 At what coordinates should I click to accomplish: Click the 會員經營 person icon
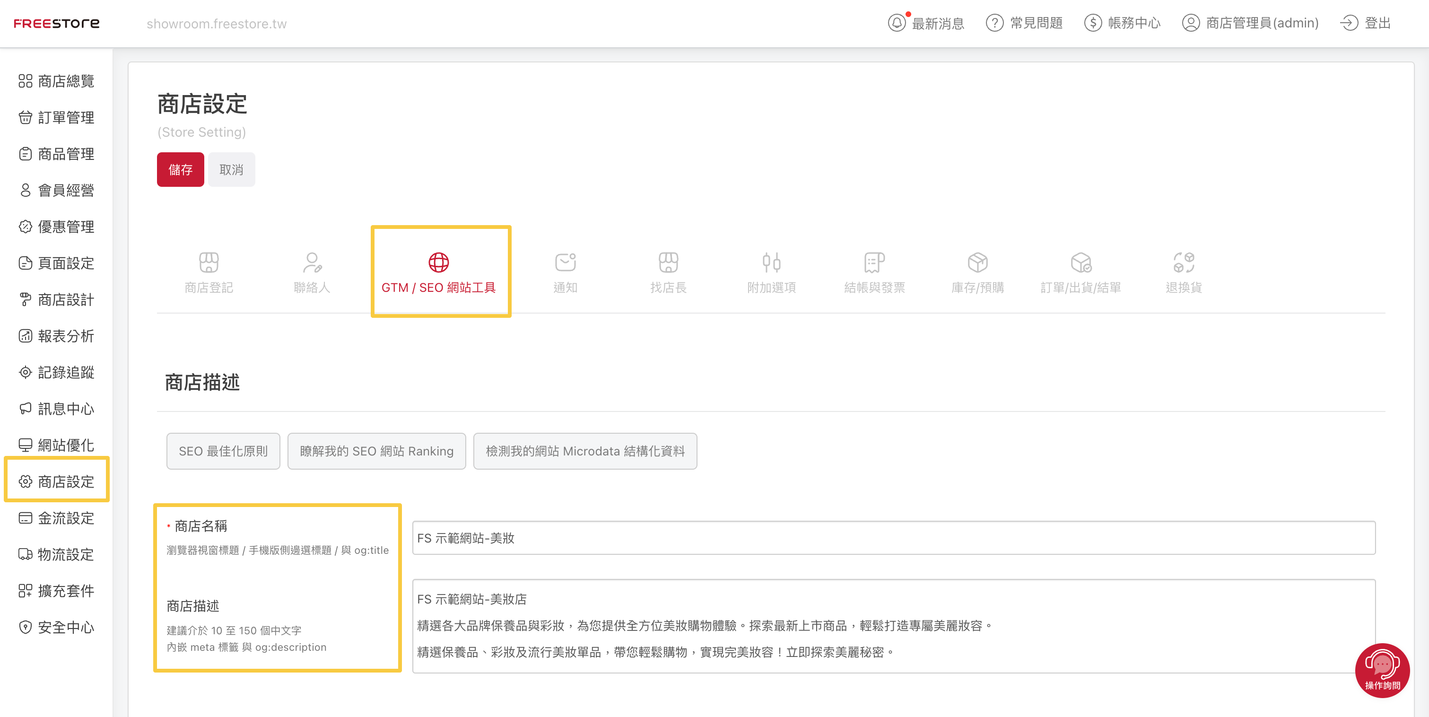tap(26, 190)
